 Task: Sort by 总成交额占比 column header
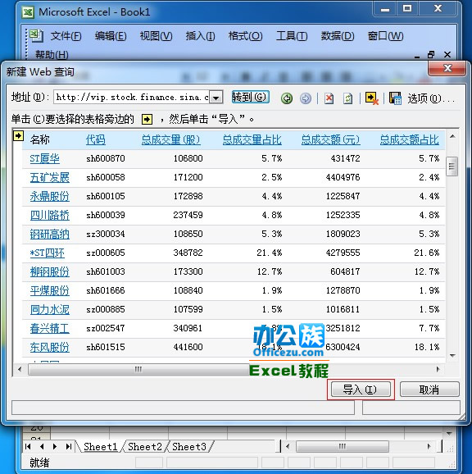pyautogui.click(x=409, y=139)
